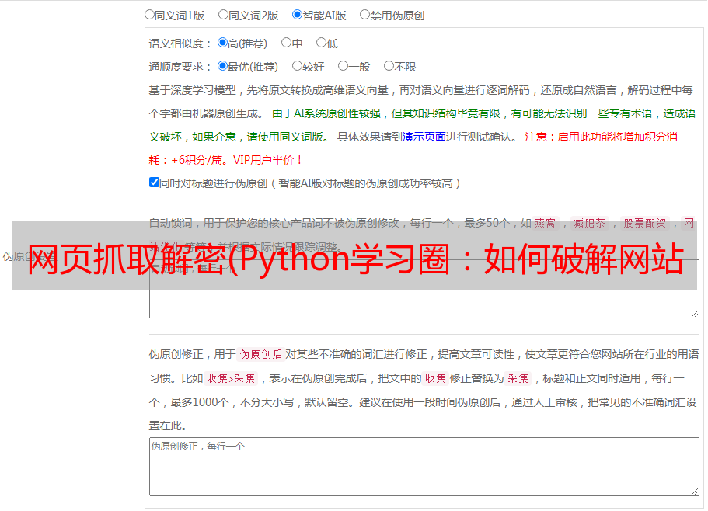Image resolution: width=708 pixels, height=511 pixels.
Task: Click the 伪原创修正 textarea corner grip
Action: [x=695, y=492]
